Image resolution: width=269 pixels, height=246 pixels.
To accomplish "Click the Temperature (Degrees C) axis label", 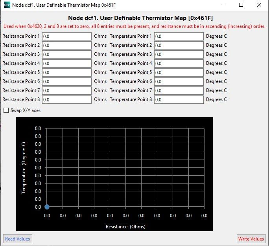I will 24,168.
